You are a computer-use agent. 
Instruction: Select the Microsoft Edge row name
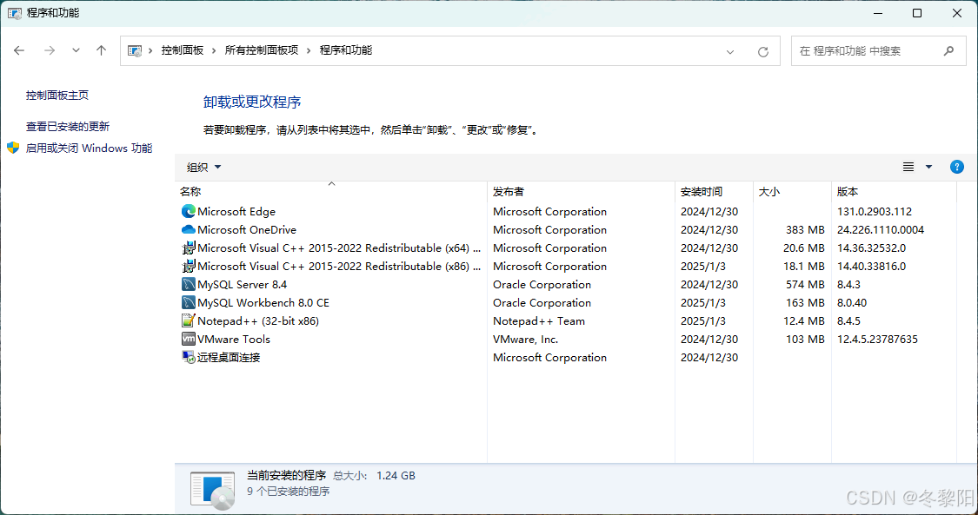click(236, 212)
